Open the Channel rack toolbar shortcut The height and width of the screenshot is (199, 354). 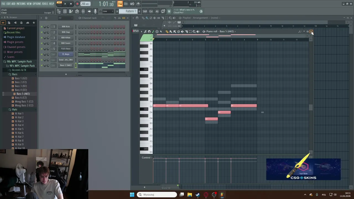point(65,11)
